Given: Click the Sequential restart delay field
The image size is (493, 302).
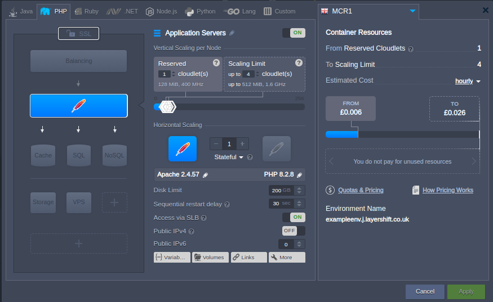Looking at the screenshot, I should 281,204.
